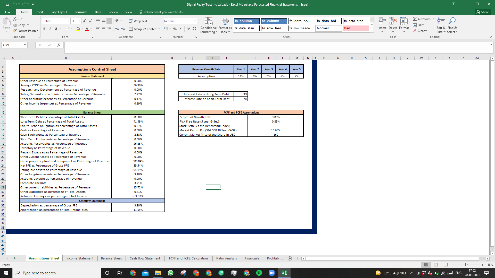Image resolution: width=495 pixels, height=278 pixels.
Task: Collapse the ribbon with the chevron
Action: click(x=491, y=37)
